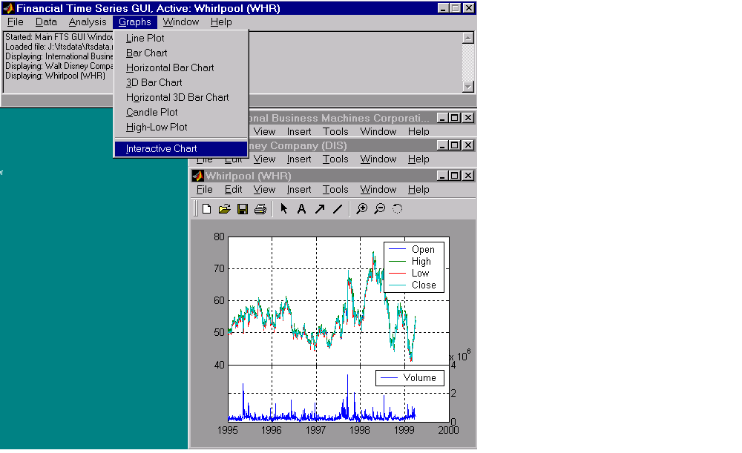Choose the Add Text 'A' tool

click(x=301, y=209)
